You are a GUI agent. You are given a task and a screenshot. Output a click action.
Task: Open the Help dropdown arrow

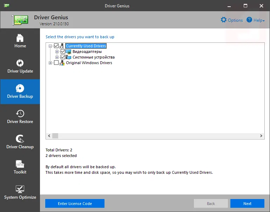click(264, 21)
